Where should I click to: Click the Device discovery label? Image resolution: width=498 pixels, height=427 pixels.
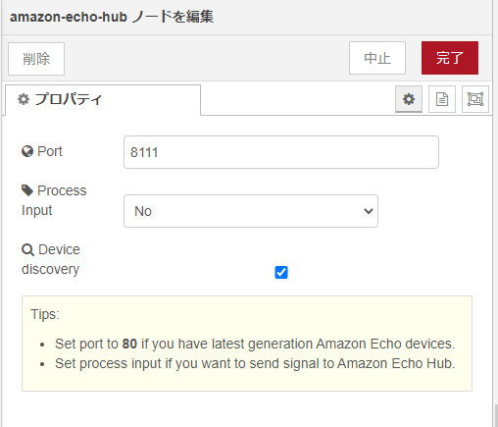click(51, 259)
